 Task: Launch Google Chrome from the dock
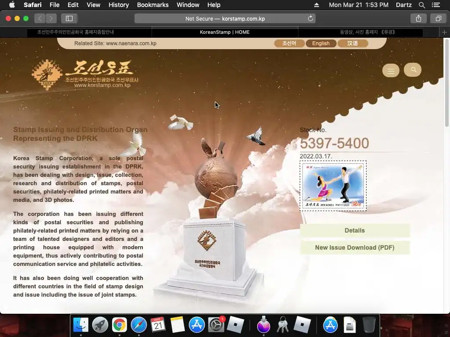pos(120,325)
